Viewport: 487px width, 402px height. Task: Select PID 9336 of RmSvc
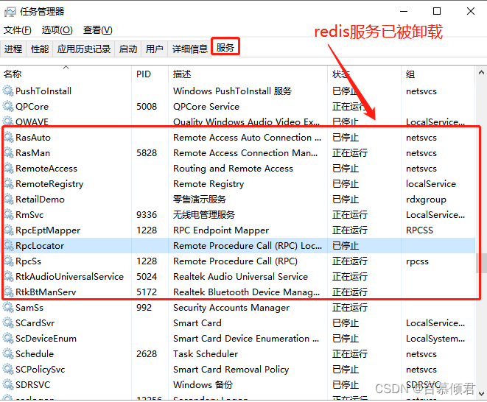(x=147, y=214)
